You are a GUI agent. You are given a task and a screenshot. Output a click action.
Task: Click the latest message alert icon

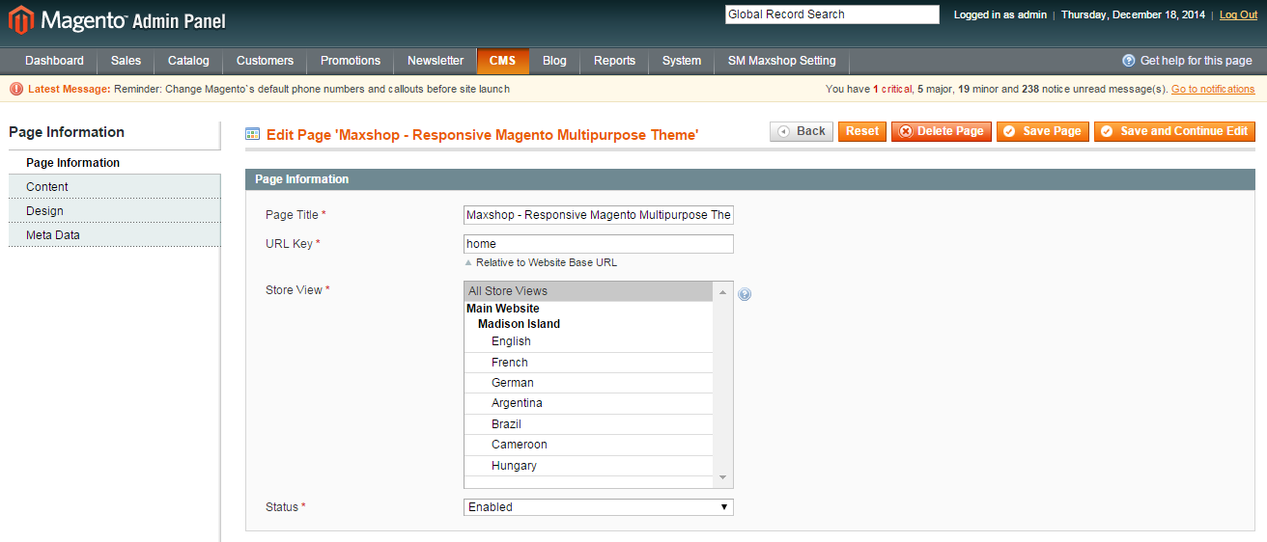click(x=16, y=89)
